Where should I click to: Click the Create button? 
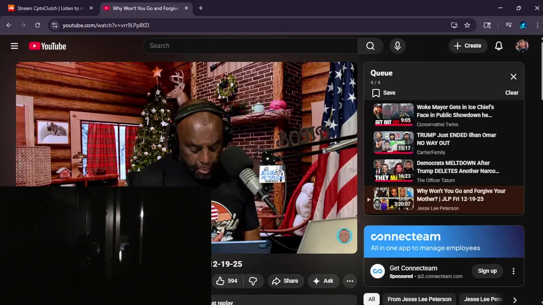pos(467,46)
